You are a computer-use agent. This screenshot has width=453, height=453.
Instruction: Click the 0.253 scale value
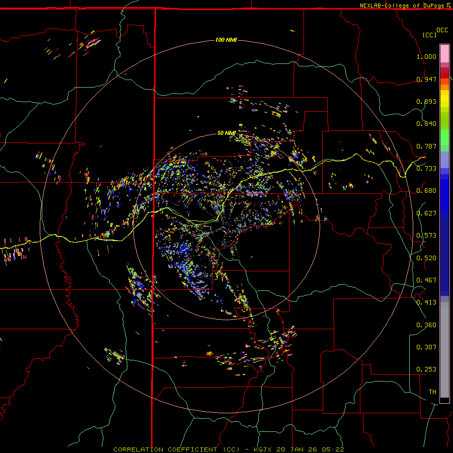pyautogui.click(x=426, y=369)
